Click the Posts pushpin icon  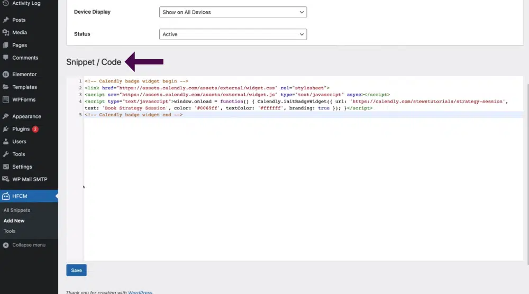coord(6,20)
